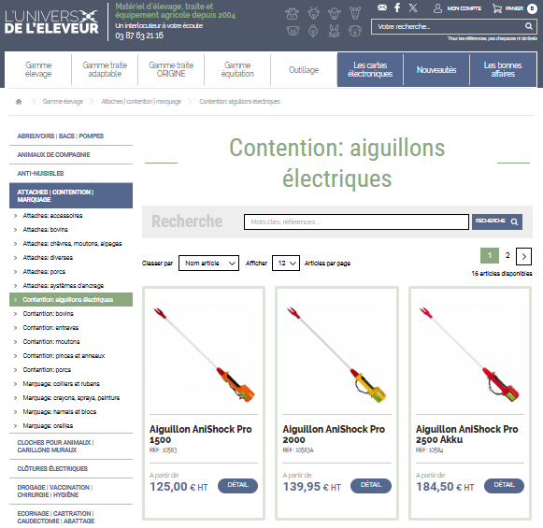This screenshot has height=528, width=543.
Task: Click the blue RECHERCHE search button
Action: 497,221
